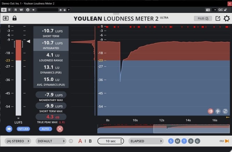Toggle the plugin power bypass button
Screen dimensions: 232x152
(4, 10)
